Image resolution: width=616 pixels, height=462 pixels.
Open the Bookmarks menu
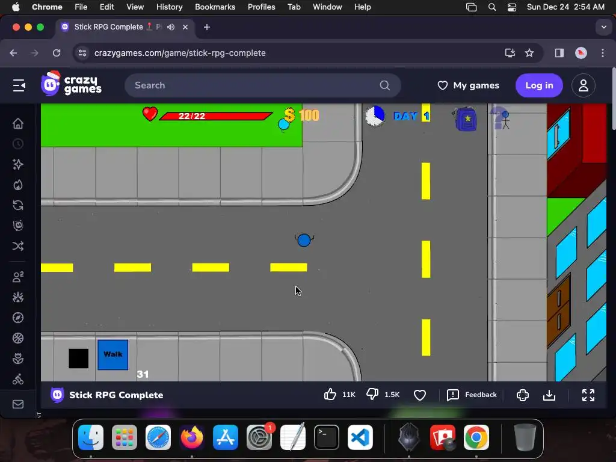coord(215,7)
